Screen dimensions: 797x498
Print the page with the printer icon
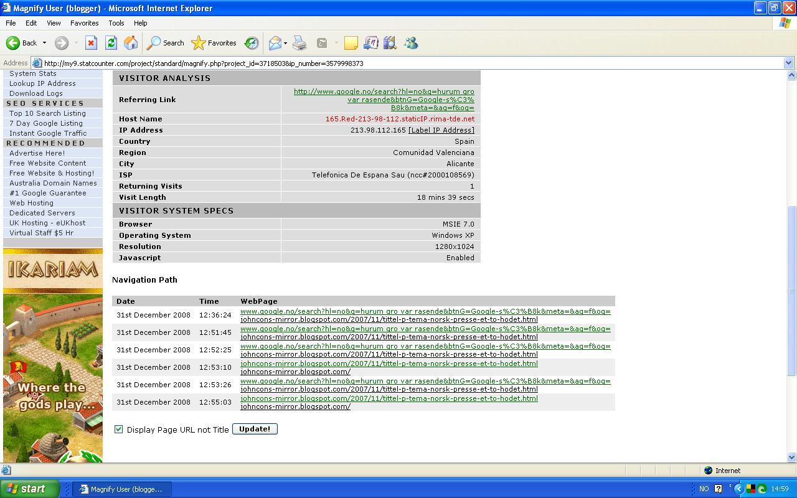pos(299,43)
